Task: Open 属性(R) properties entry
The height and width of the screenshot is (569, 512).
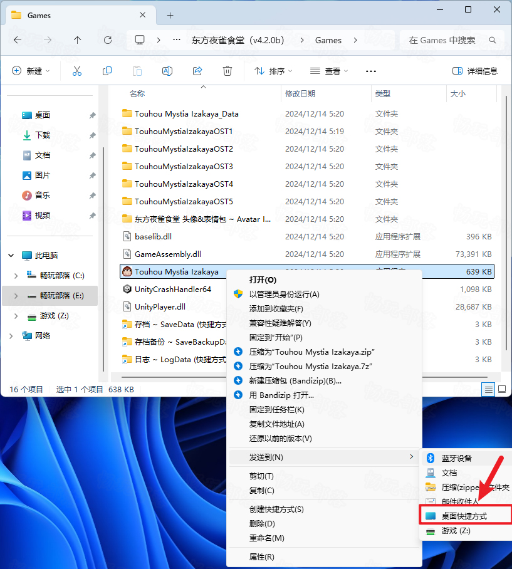Action: (324, 556)
